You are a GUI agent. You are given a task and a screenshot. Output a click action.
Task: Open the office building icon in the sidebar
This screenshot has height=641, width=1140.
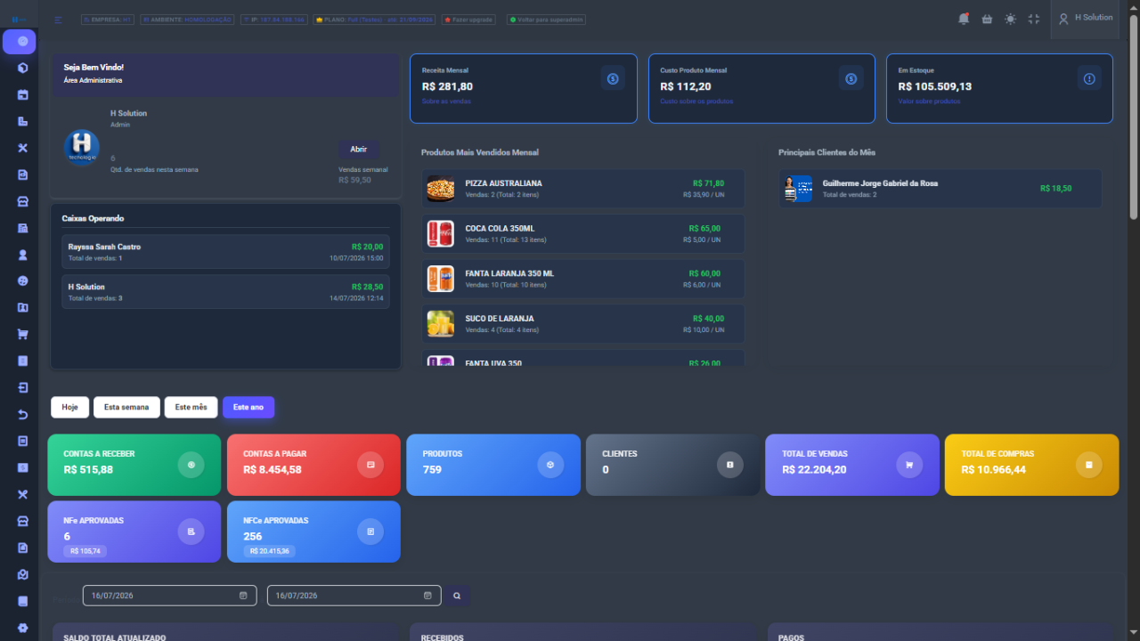pyautogui.click(x=22, y=228)
